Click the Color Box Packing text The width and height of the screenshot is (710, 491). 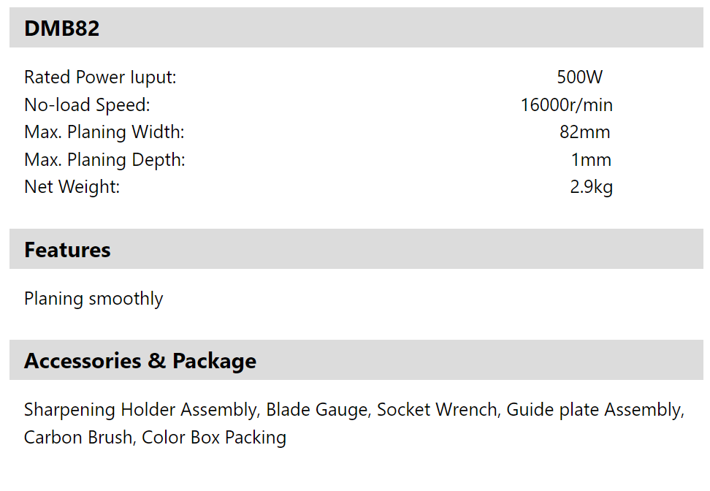(x=214, y=438)
